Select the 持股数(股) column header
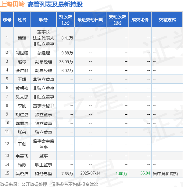 coord(66,20)
